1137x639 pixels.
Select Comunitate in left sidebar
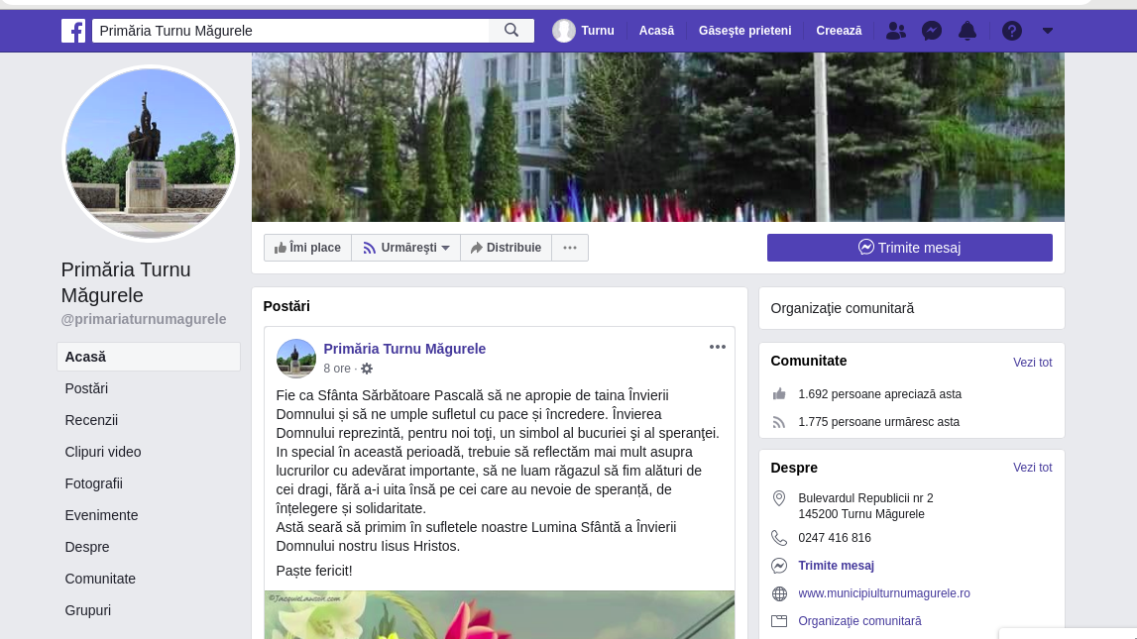(x=100, y=579)
